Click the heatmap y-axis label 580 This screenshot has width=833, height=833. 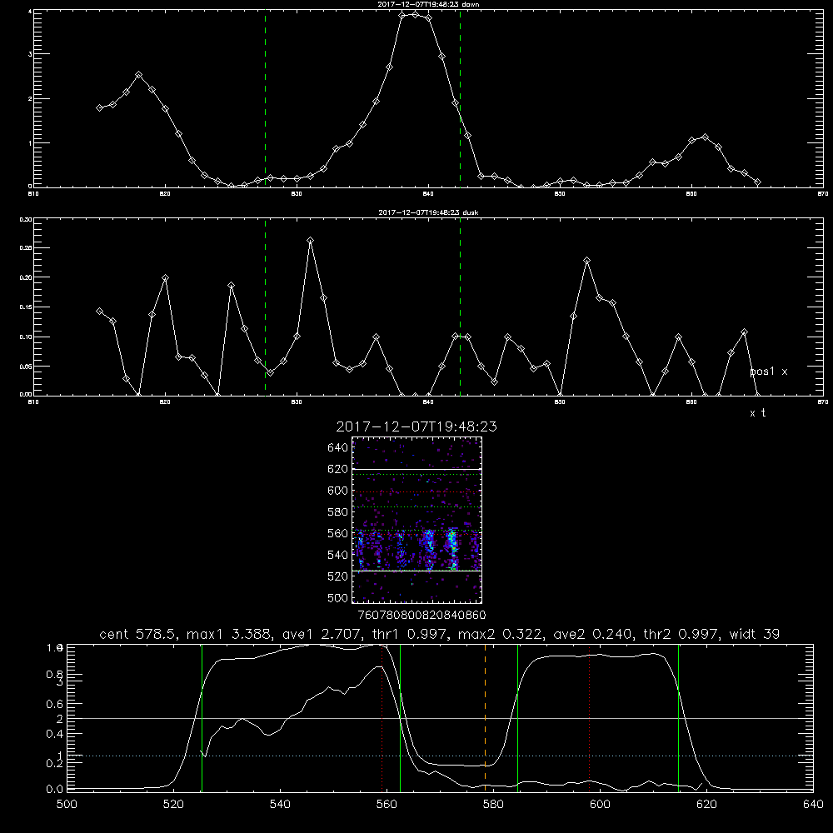[x=337, y=511]
